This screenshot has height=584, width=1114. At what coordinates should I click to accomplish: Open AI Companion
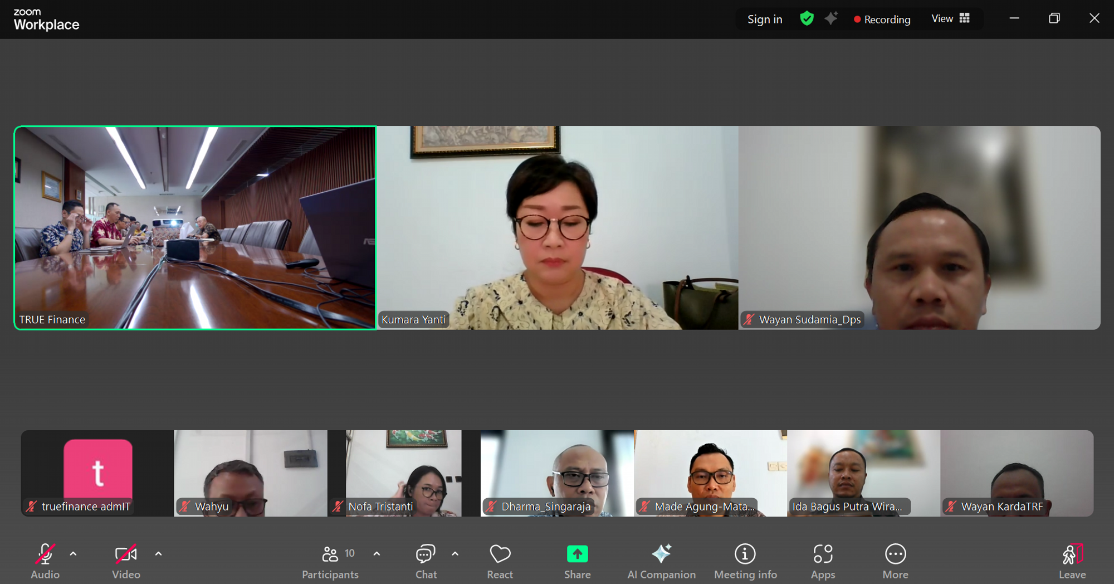(661, 561)
